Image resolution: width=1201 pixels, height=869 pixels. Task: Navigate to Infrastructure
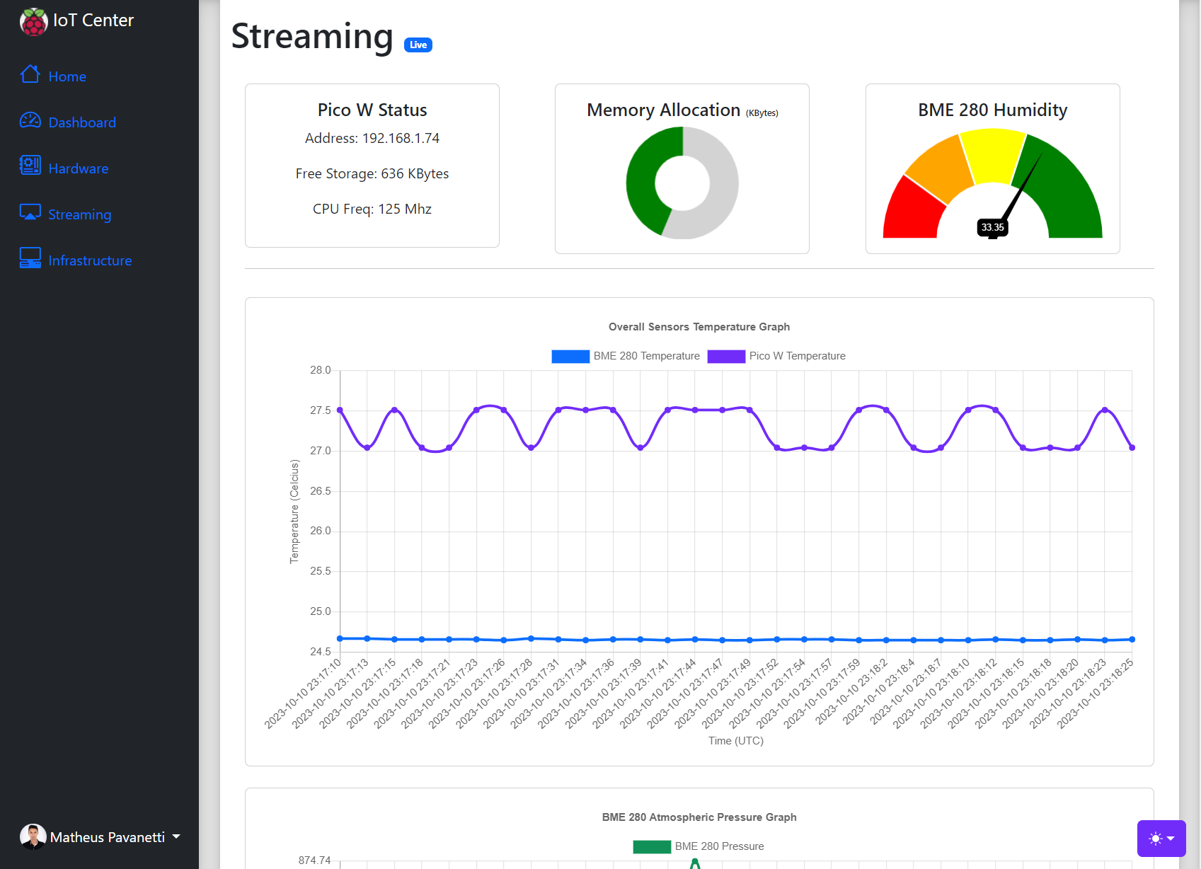tap(90, 260)
